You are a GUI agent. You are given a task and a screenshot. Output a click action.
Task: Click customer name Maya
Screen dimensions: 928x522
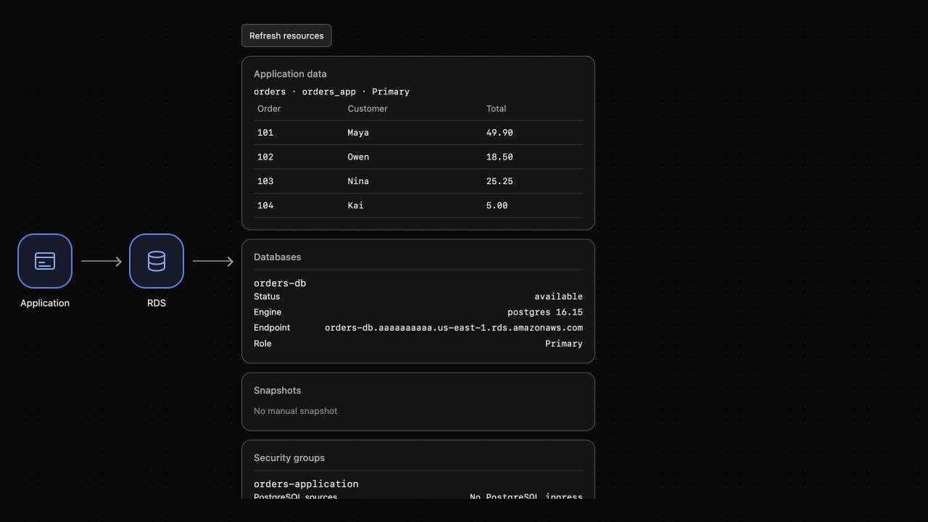point(358,133)
